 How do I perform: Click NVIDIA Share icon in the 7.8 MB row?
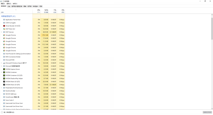(x=4, y=85)
